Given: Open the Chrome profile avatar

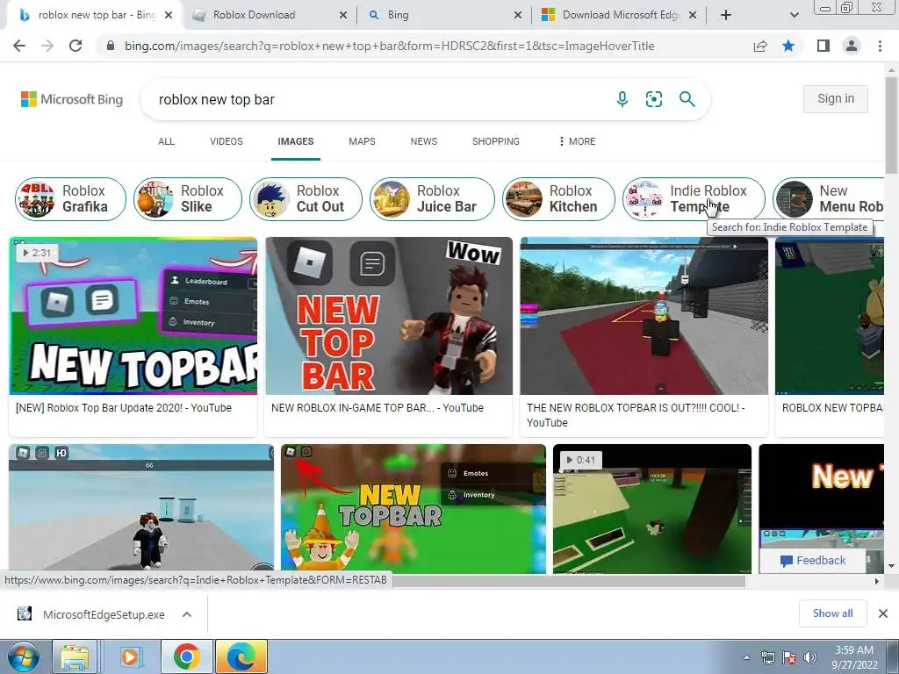Looking at the screenshot, I should [x=852, y=46].
